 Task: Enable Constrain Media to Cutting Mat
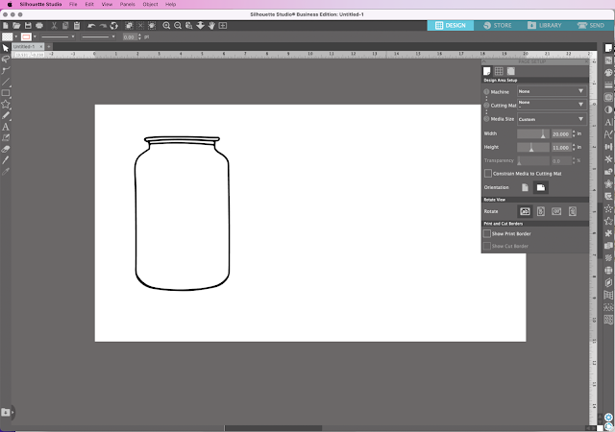pyautogui.click(x=488, y=173)
